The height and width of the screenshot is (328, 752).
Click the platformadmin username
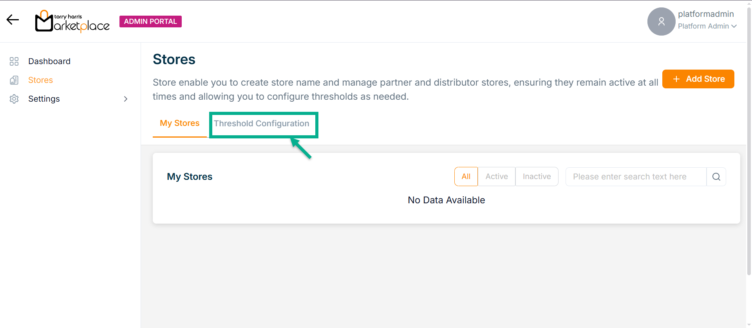pos(706,14)
